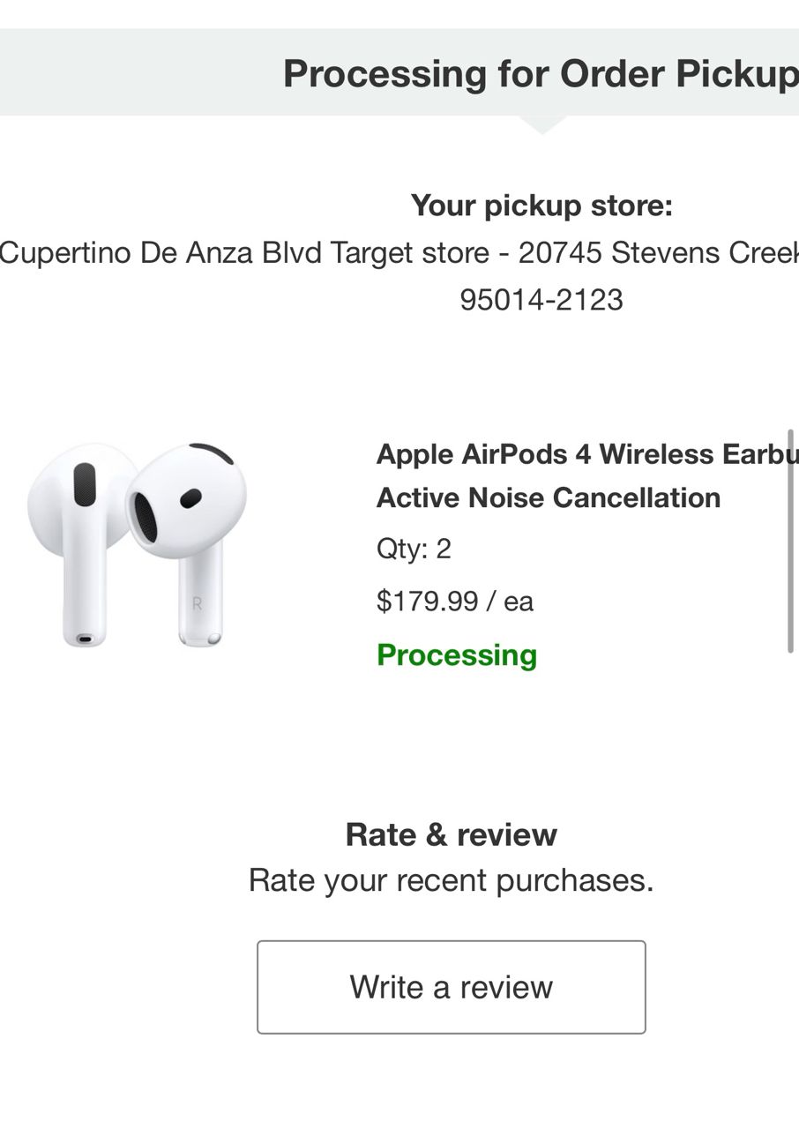Image resolution: width=799 pixels, height=1129 pixels.
Task: Click the downward pointer below the header banner
Action: click(x=542, y=125)
